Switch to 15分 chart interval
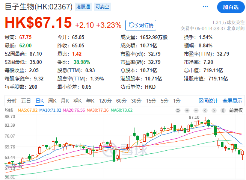This screenshot has height=180, width=246. point(151,101)
